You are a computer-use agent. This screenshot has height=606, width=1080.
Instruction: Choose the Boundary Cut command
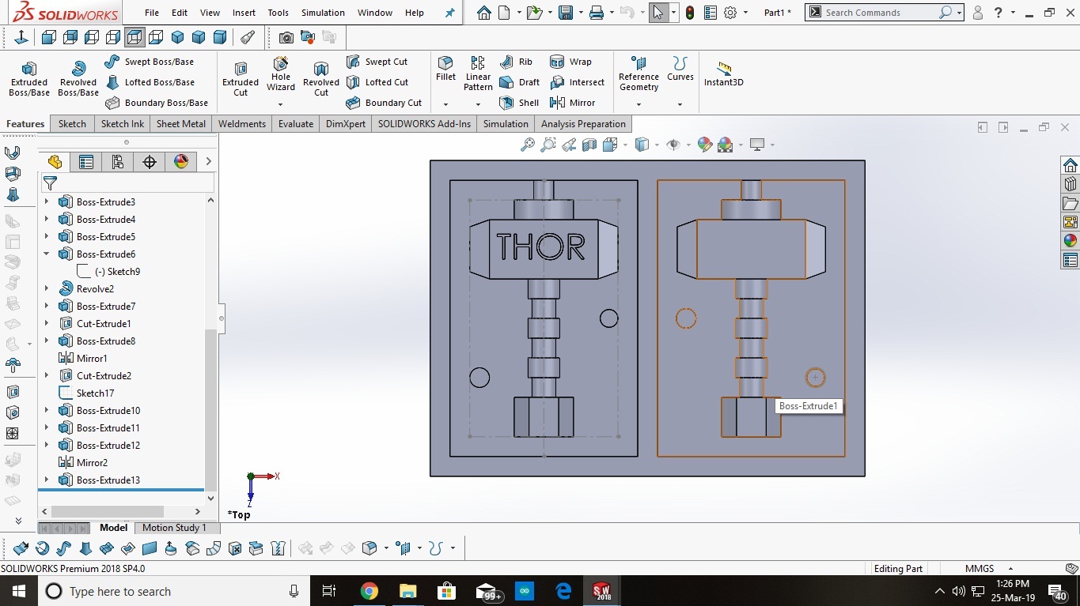[x=385, y=103]
